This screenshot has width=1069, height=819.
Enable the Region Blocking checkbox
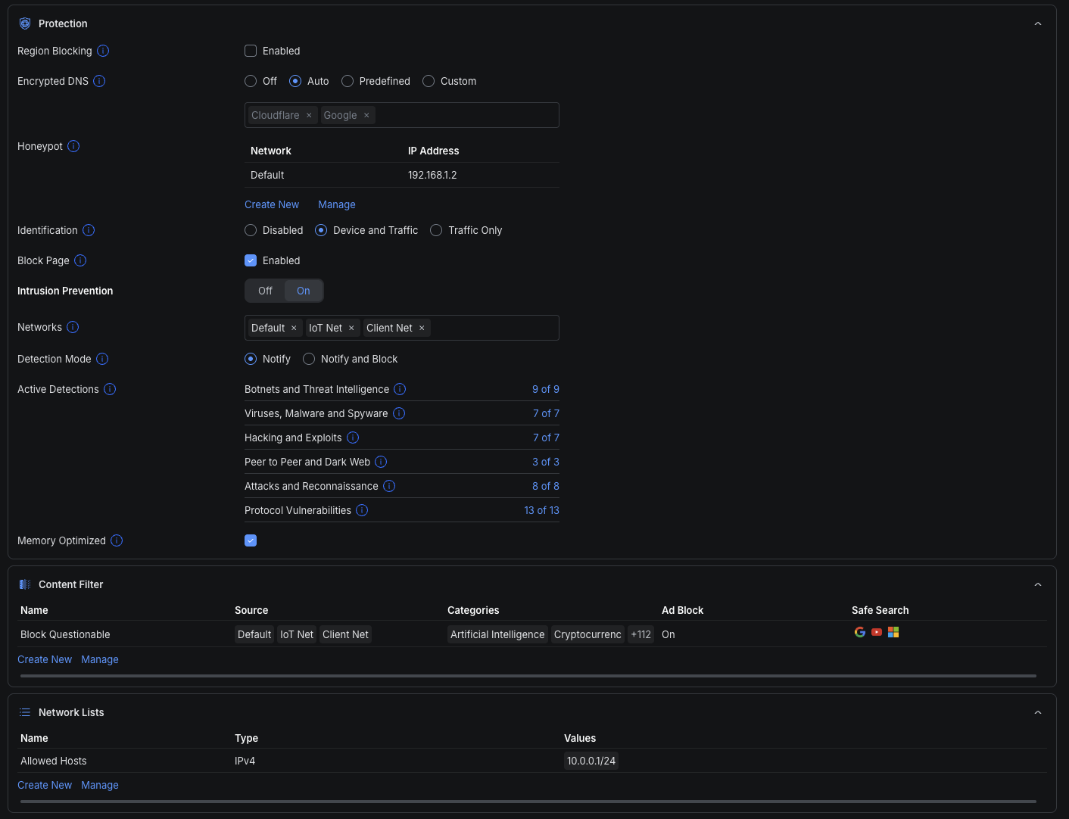(x=251, y=51)
